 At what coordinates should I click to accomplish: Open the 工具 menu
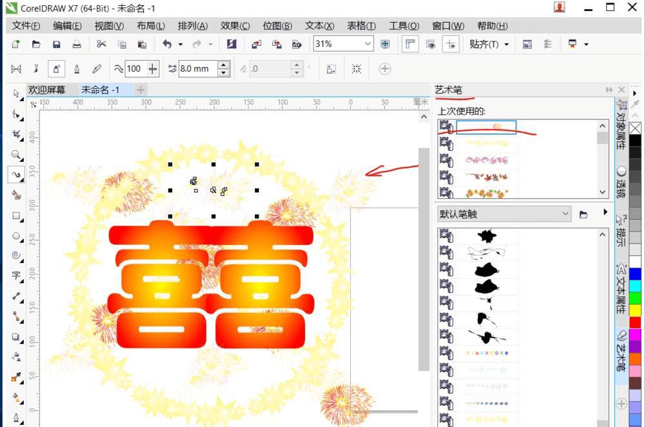click(x=404, y=26)
